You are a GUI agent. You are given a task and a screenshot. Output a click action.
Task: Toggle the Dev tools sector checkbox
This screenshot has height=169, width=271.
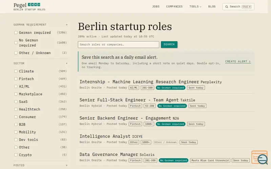(16, 140)
